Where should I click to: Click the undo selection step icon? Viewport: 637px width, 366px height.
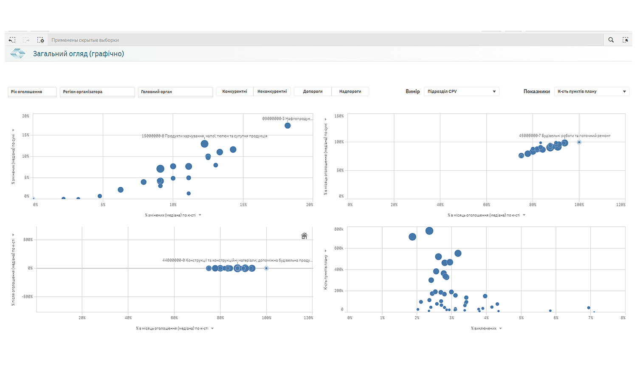point(12,39)
